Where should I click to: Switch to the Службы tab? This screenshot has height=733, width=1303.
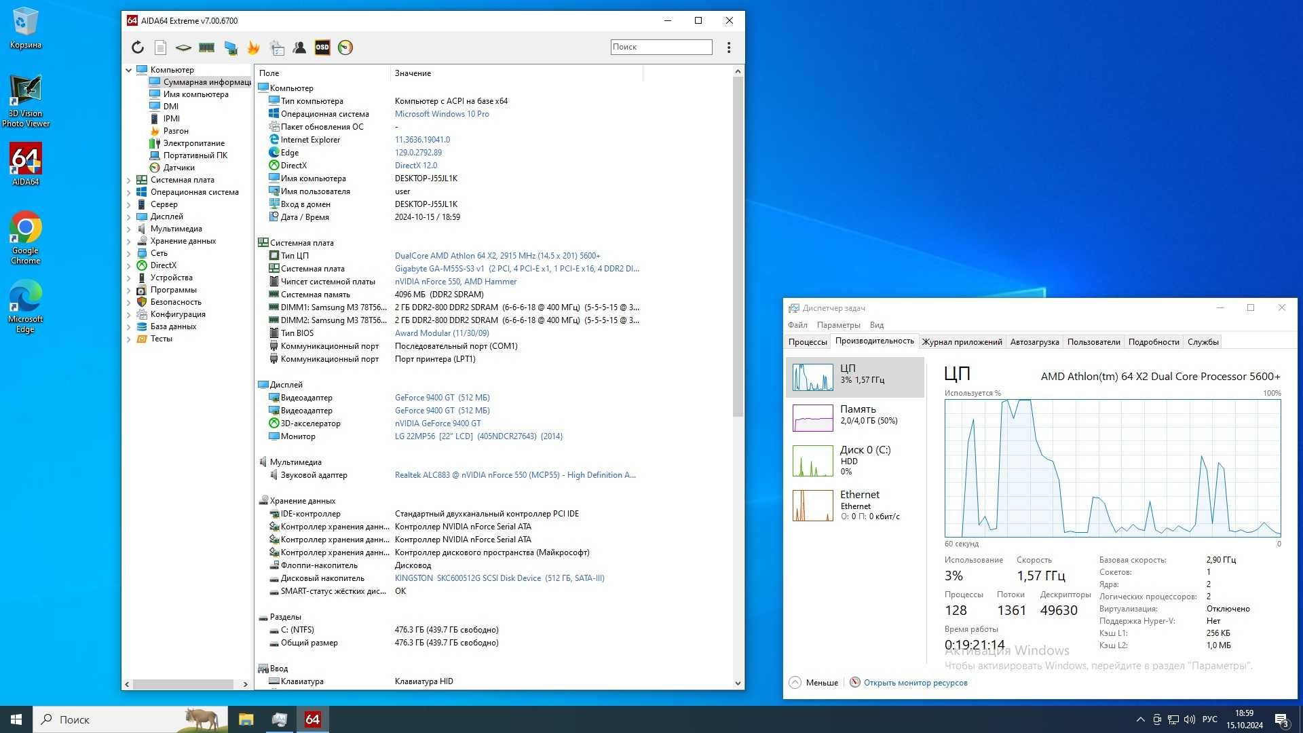click(1203, 342)
